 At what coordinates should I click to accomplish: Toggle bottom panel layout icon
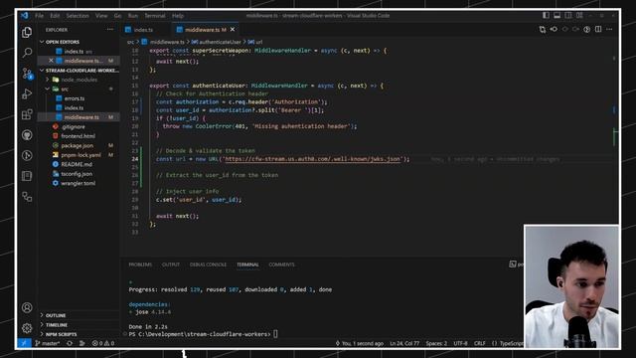pos(556,16)
